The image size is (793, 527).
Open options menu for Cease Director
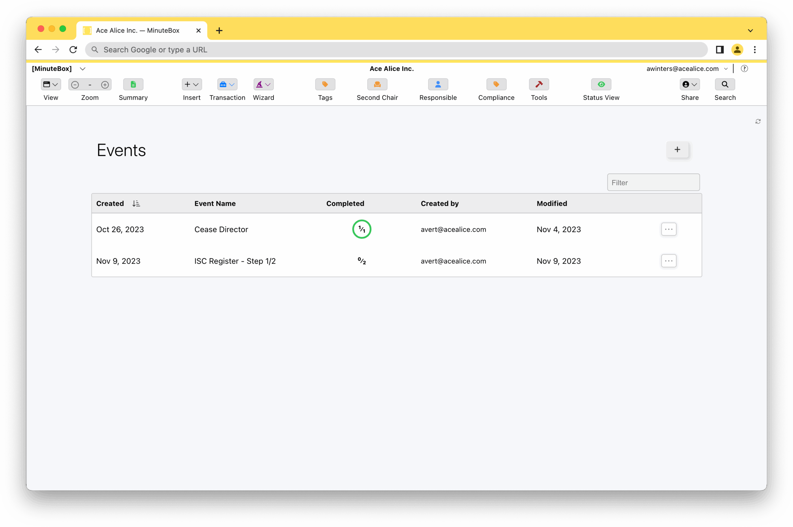click(668, 229)
